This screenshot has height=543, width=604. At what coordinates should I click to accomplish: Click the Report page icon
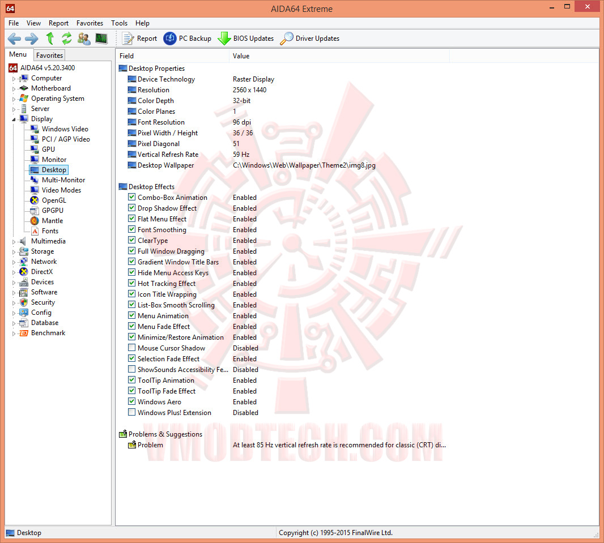127,39
